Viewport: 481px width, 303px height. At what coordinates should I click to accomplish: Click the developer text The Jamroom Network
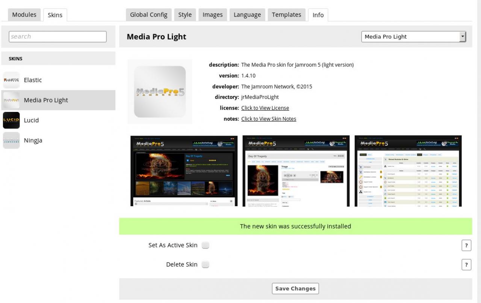(x=277, y=86)
